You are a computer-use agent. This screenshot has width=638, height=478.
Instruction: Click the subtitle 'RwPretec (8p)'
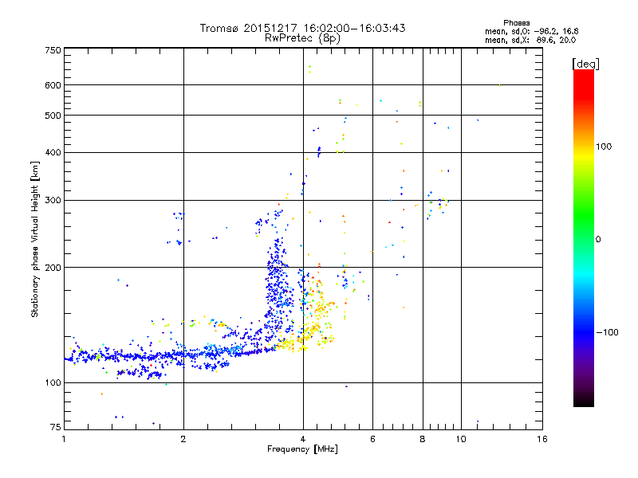coord(302,38)
